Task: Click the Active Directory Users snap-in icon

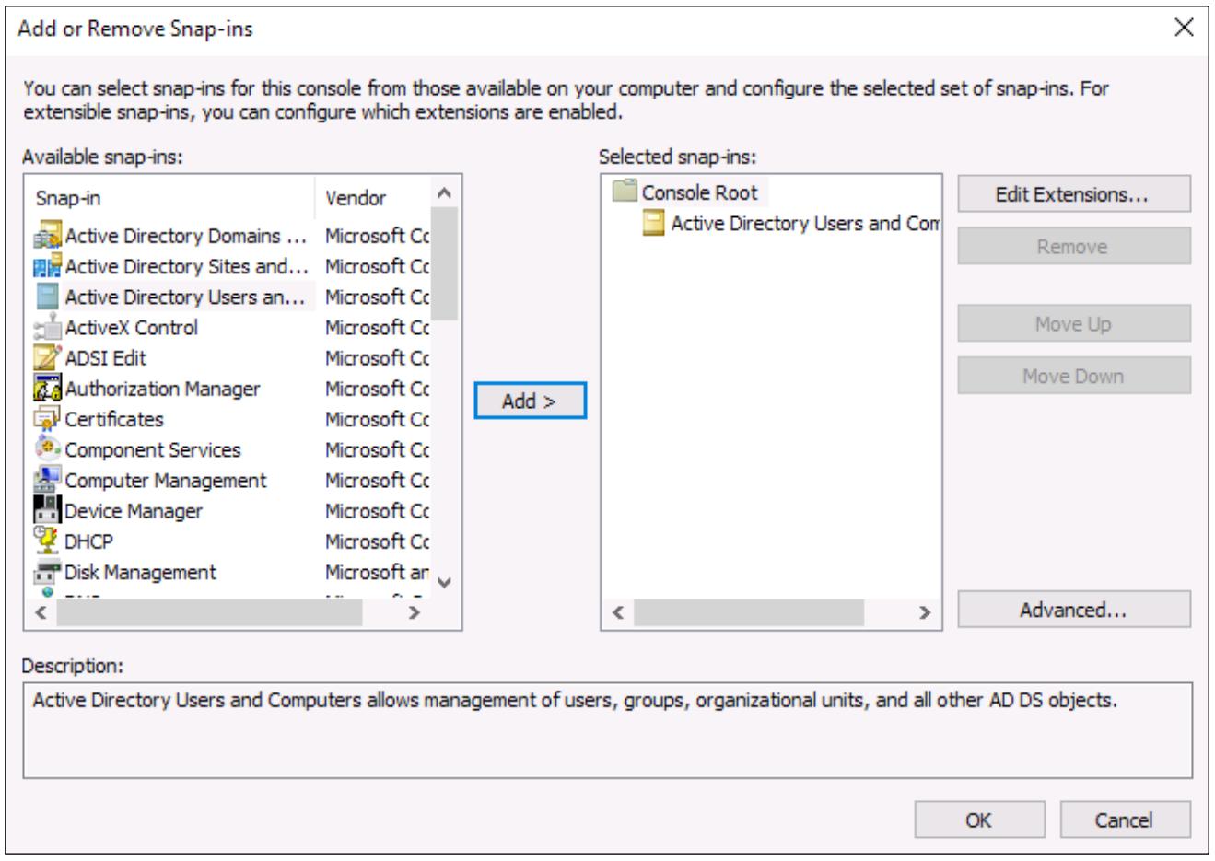Action: [x=47, y=297]
